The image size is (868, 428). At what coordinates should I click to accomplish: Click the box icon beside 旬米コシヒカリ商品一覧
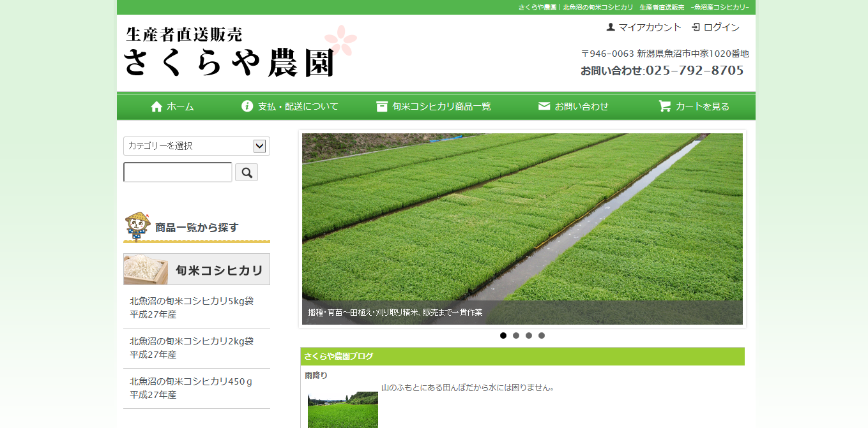click(x=382, y=107)
